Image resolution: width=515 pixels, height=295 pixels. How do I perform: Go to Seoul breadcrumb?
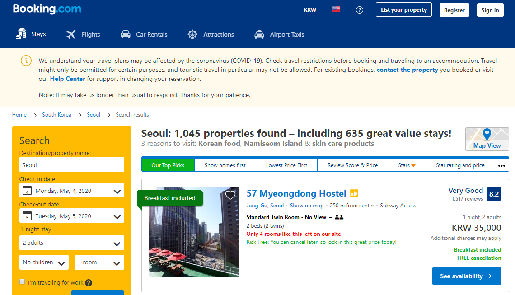pos(93,115)
